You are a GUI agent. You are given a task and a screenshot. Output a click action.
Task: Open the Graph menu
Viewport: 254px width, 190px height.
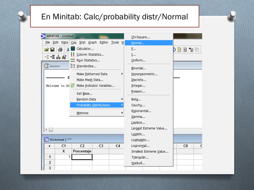point(93,42)
